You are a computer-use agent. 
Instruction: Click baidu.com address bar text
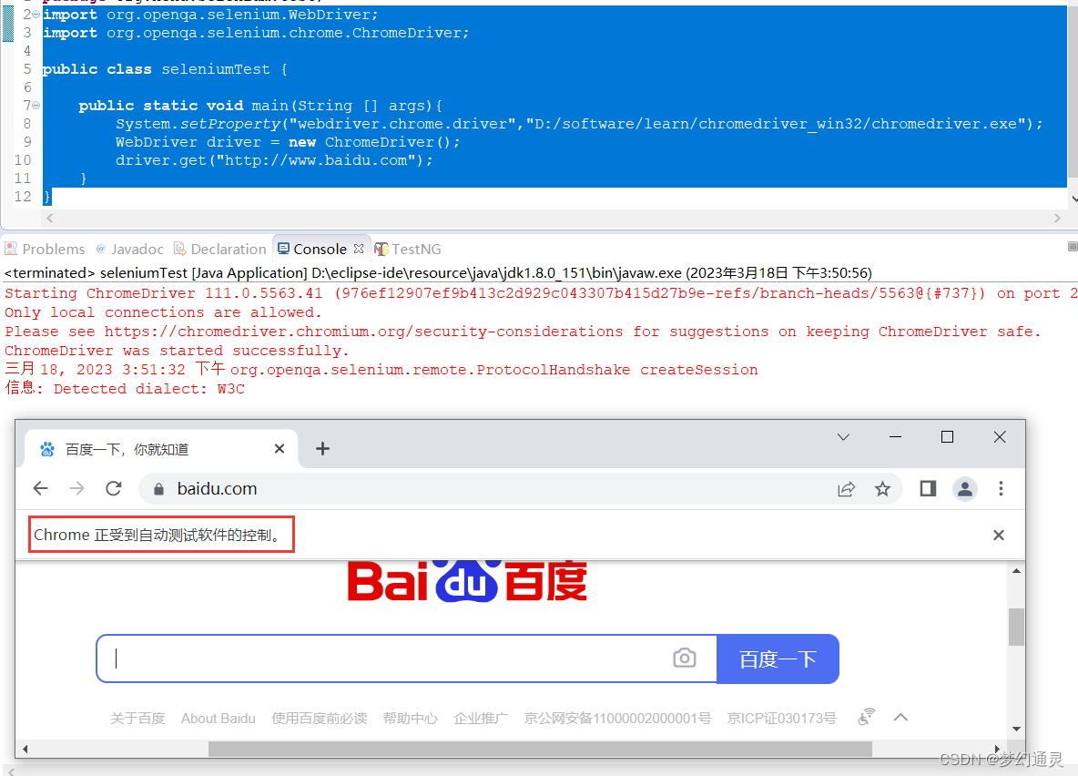point(218,488)
